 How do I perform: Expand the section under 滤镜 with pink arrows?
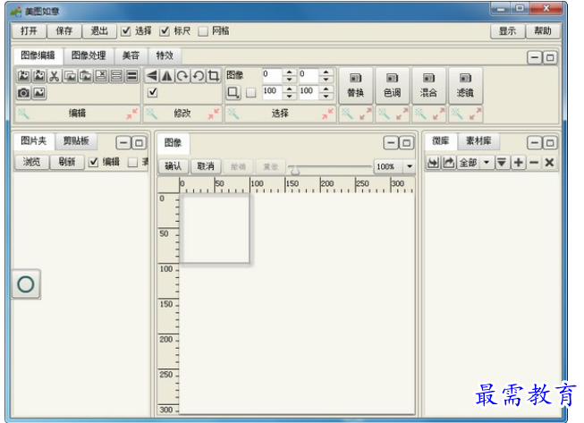pyautogui.click(x=475, y=114)
